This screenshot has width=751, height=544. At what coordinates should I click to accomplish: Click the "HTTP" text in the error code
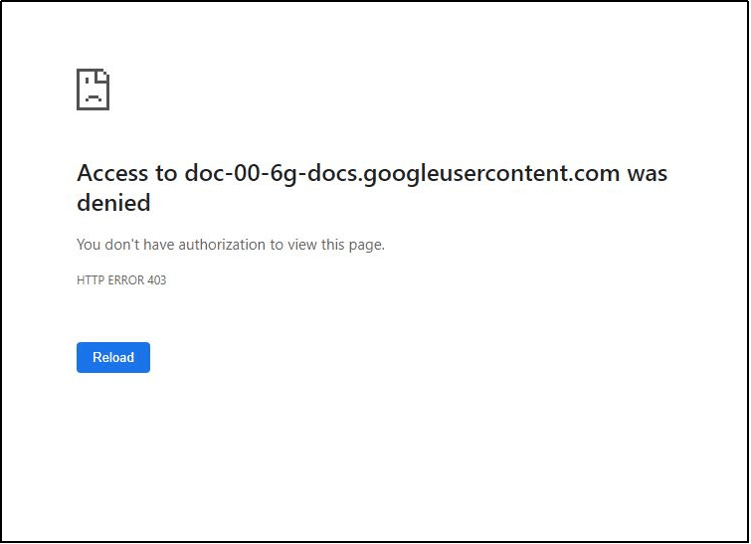[x=89, y=280]
